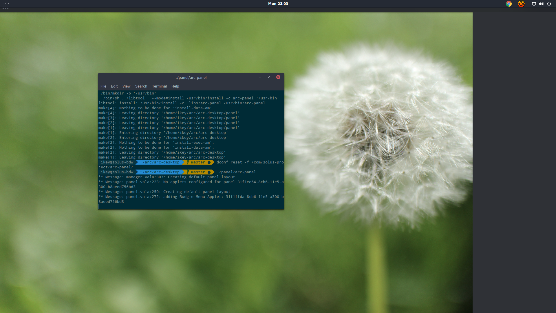This screenshot has width=556, height=313.
Task: Maximize the arc-panel terminal window
Action: tap(269, 77)
